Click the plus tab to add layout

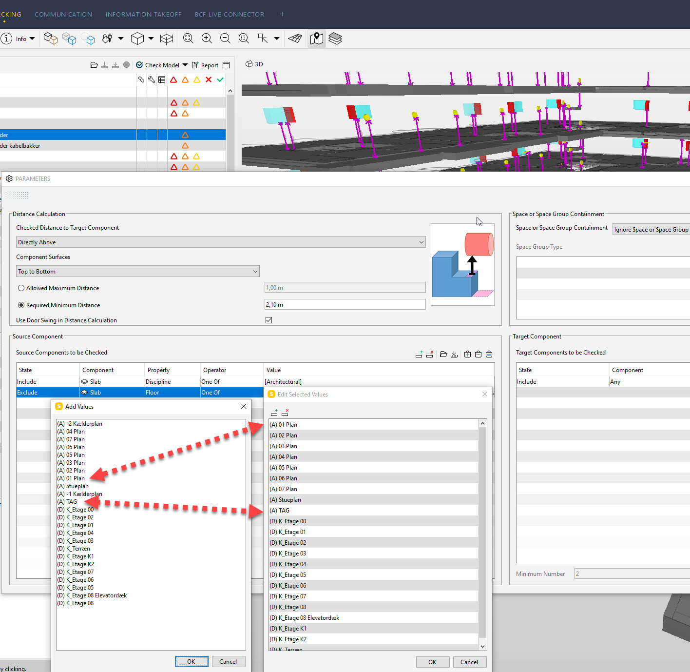282,14
